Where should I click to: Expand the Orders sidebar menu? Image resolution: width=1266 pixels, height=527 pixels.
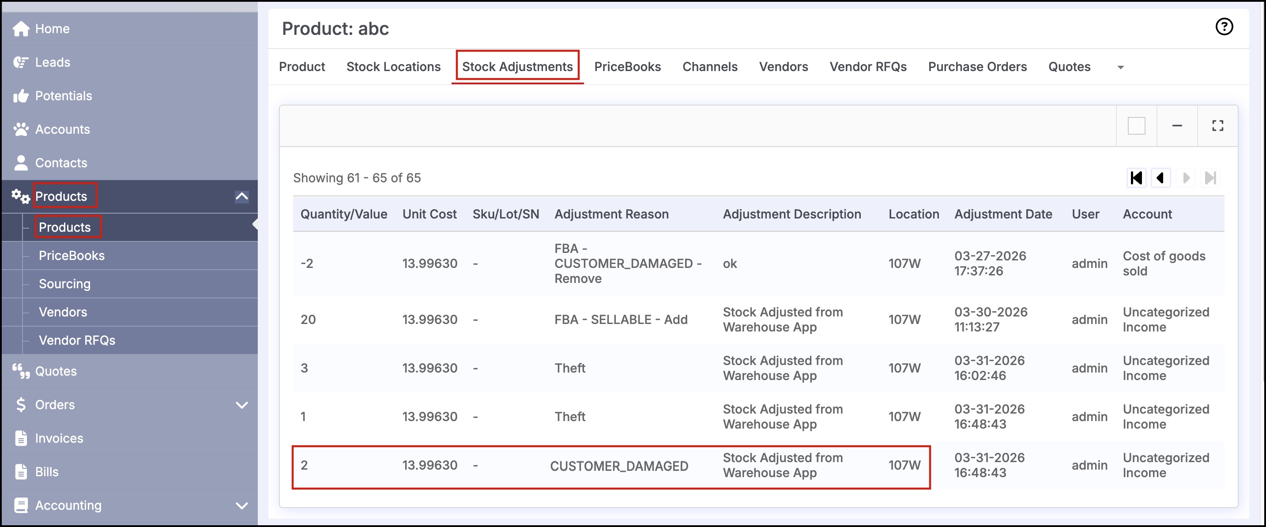click(241, 405)
